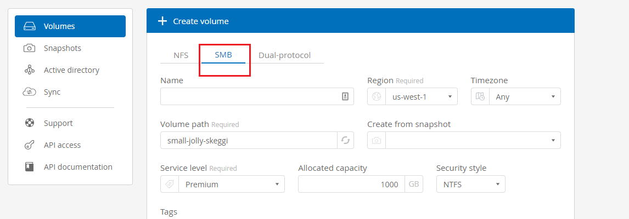Expand the Security style NTFS dropdown
The height and width of the screenshot is (219, 629).
pyautogui.click(x=470, y=184)
